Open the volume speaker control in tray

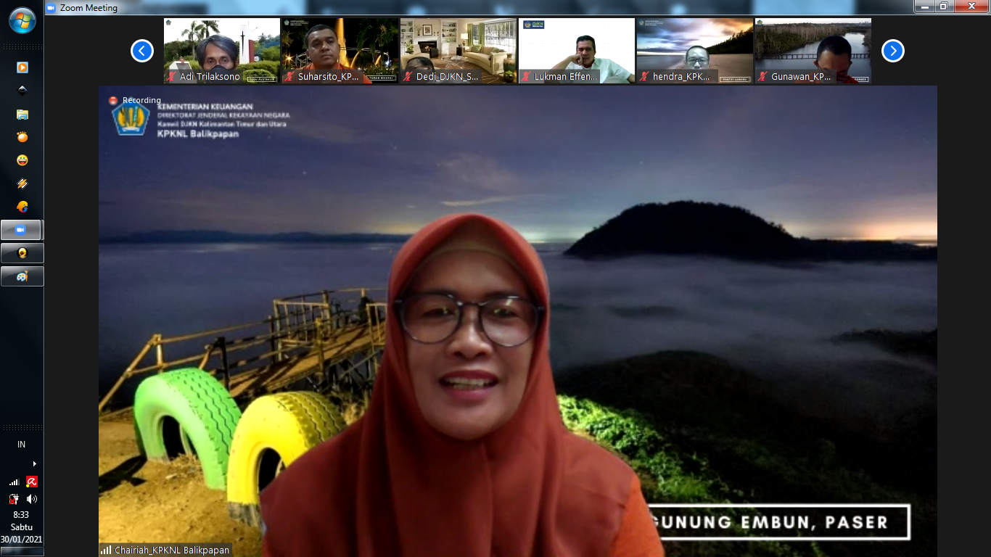pyautogui.click(x=32, y=499)
